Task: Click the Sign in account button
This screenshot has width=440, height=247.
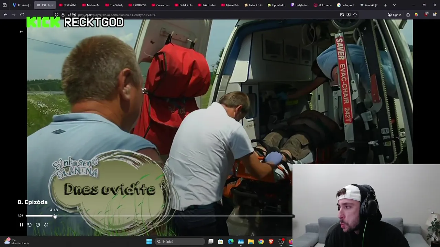Action: tap(395, 15)
